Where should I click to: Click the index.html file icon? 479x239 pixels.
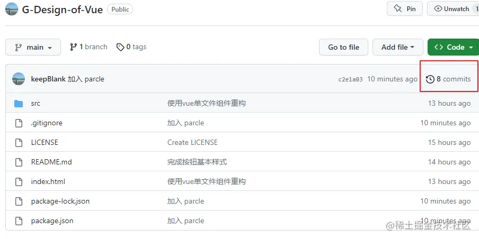(19, 182)
